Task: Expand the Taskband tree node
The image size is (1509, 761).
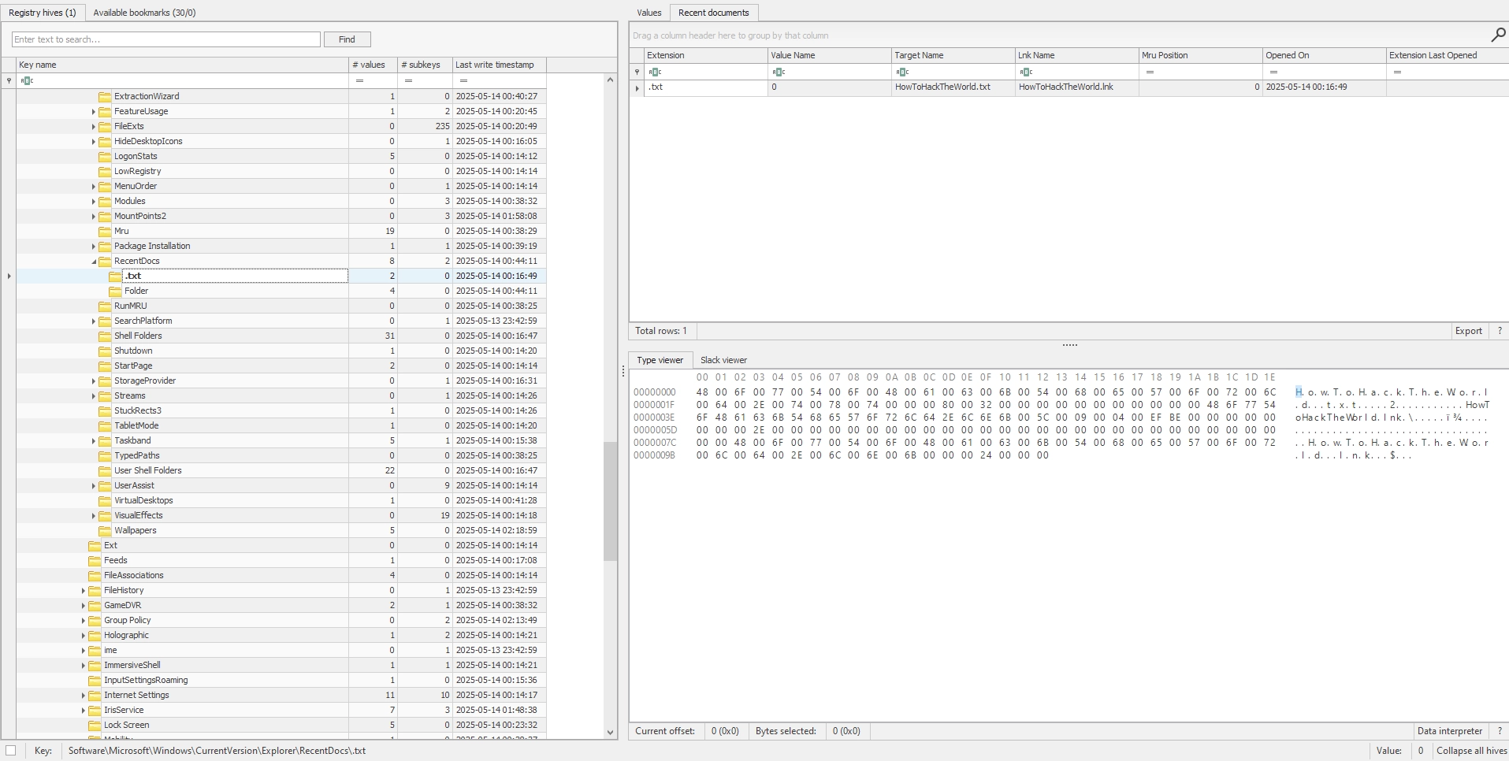Action: (x=94, y=440)
